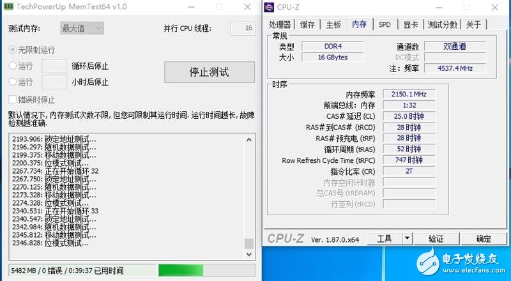Viewport: 511px width, 281px height.
Task: Click 1:32 FSB:DRAM ratio value
Action: coord(409,105)
